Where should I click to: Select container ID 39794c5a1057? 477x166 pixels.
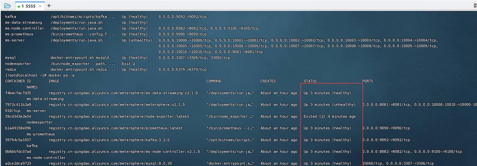click(18, 140)
